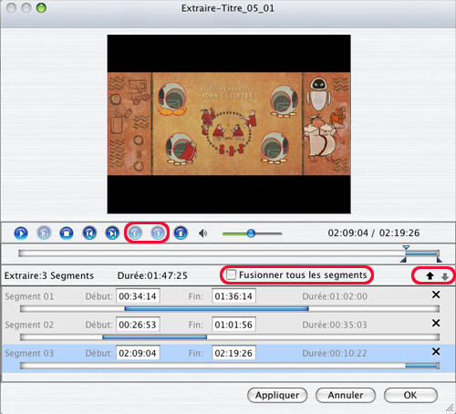
Task: Jump to the next frame button
Action: (112, 233)
